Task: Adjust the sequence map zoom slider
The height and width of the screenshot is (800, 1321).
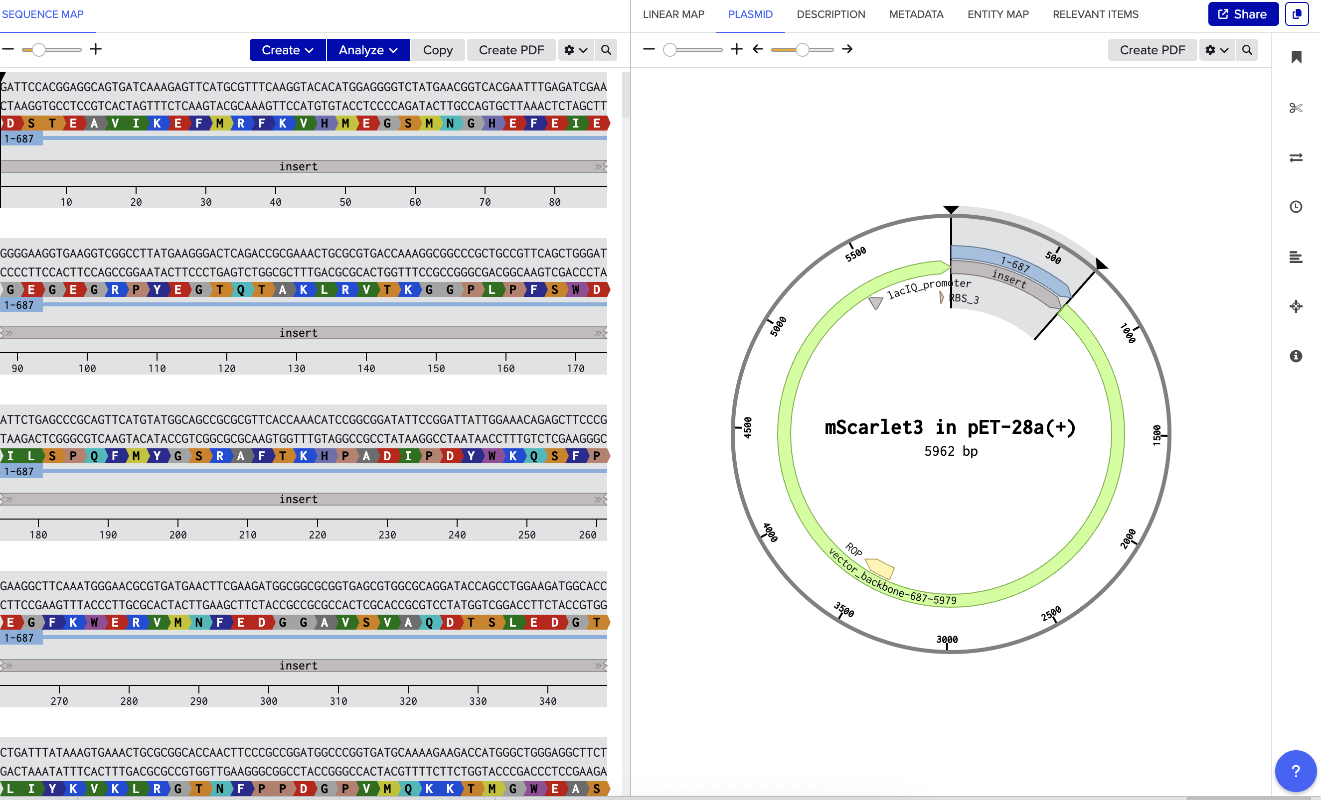Action: [x=38, y=50]
